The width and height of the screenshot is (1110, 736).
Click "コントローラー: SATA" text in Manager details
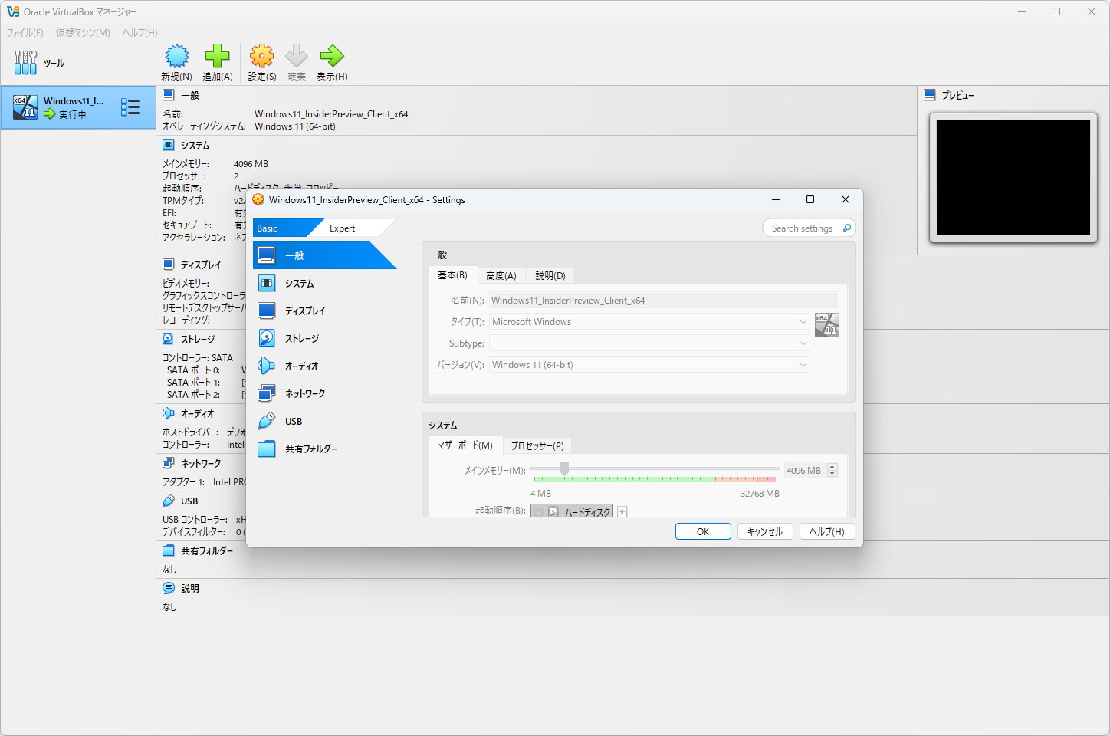point(198,357)
